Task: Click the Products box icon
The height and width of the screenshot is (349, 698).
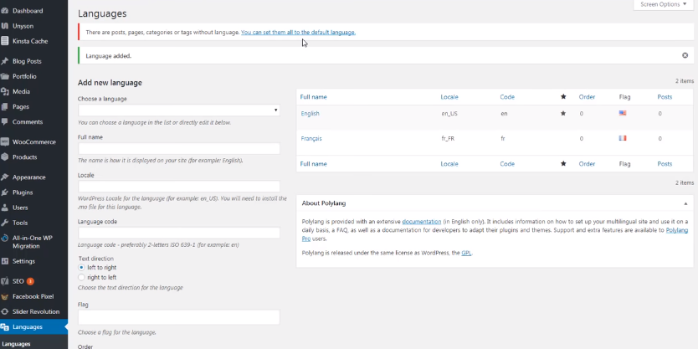Action: [x=4, y=157]
